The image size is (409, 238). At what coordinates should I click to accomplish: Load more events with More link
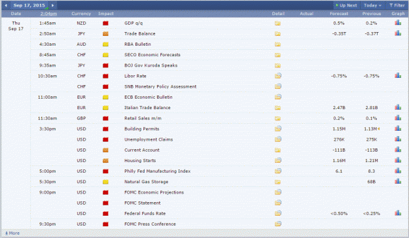pyautogui.click(x=12, y=233)
